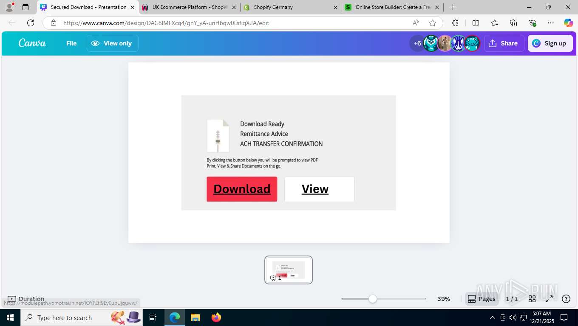This screenshot has width=578, height=326.
Task: Click the Canva logo
Action: pyautogui.click(x=32, y=43)
